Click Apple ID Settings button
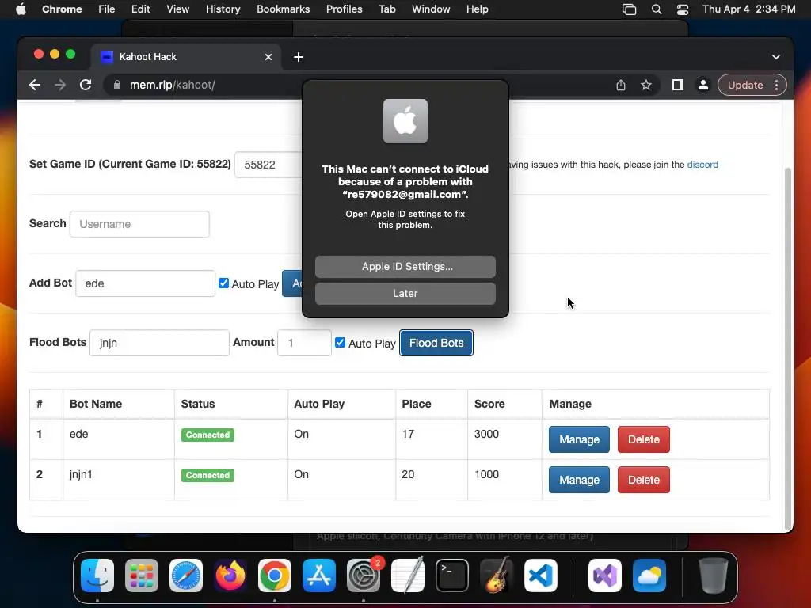The image size is (811, 608). coord(405,266)
